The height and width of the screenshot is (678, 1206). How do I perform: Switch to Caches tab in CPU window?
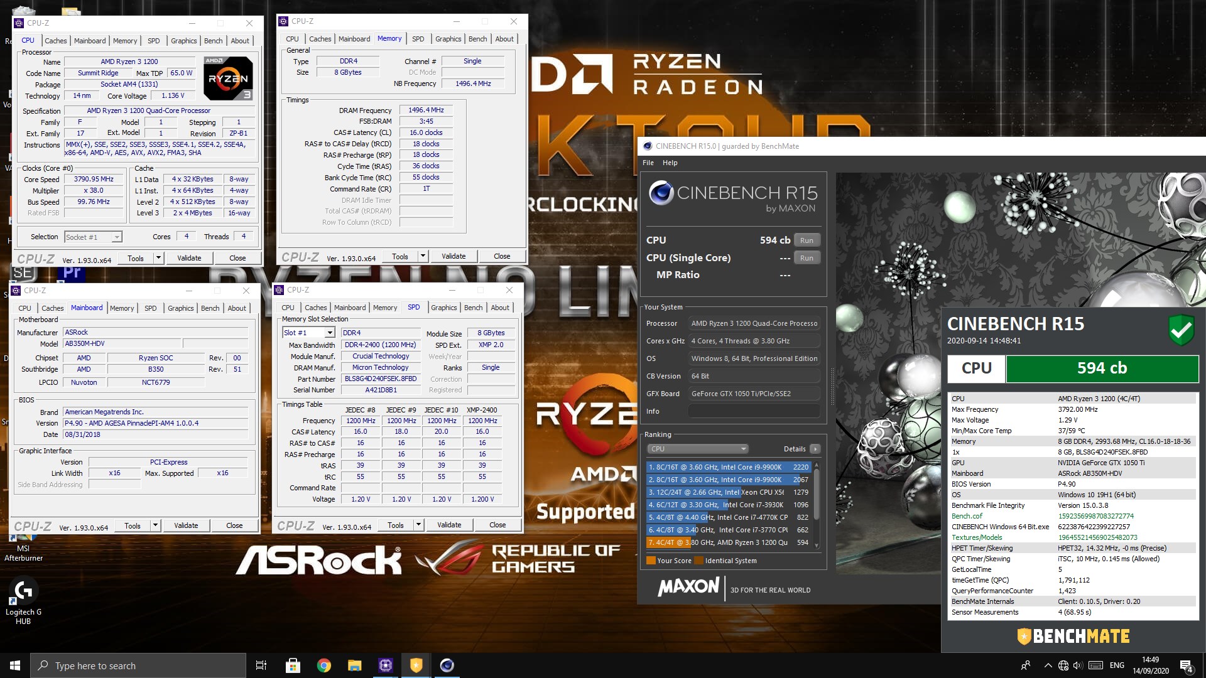(55, 41)
